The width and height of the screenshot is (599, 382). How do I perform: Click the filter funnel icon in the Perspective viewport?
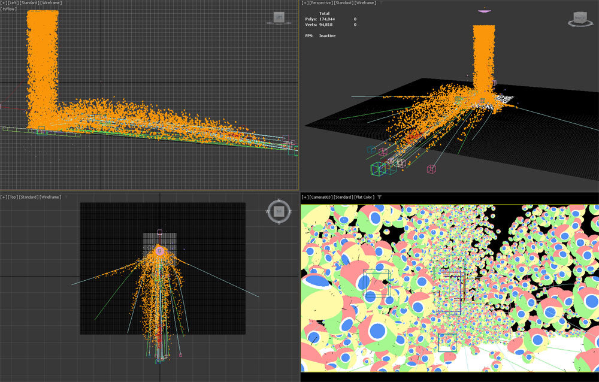(x=381, y=3)
